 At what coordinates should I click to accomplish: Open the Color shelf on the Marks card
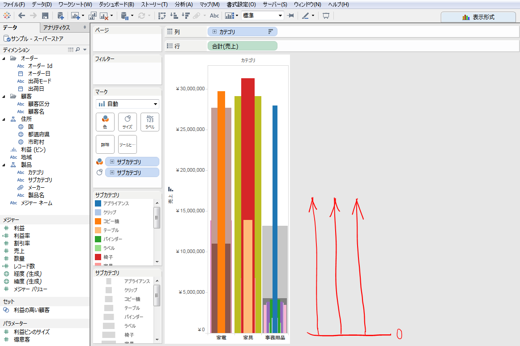pyautogui.click(x=105, y=122)
